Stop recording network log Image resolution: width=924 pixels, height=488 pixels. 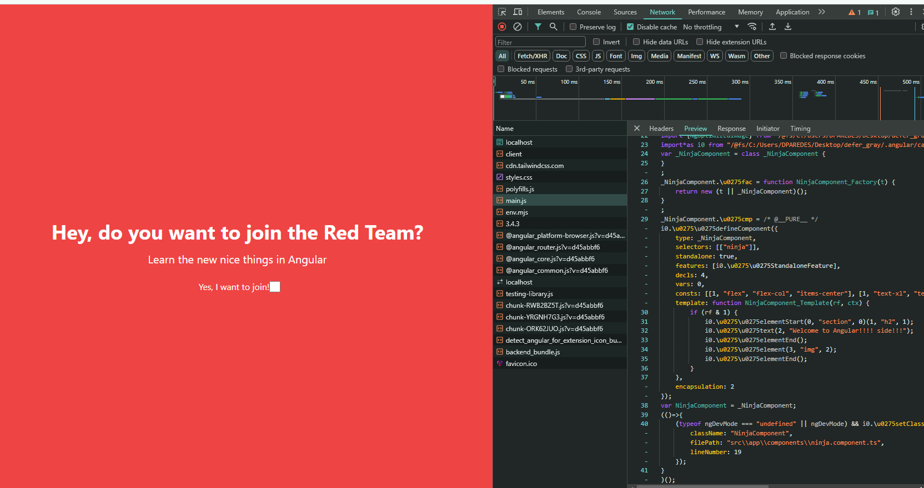(502, 27)
